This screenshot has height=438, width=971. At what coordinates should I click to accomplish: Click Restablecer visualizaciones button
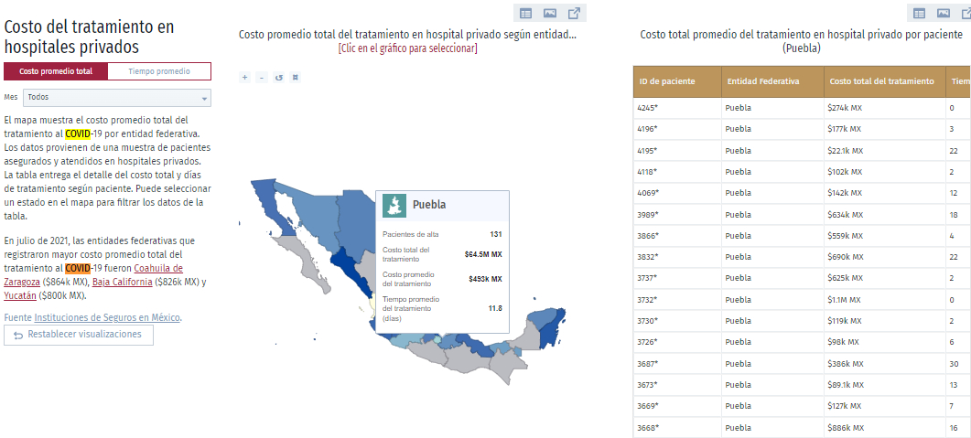point(79,335)
